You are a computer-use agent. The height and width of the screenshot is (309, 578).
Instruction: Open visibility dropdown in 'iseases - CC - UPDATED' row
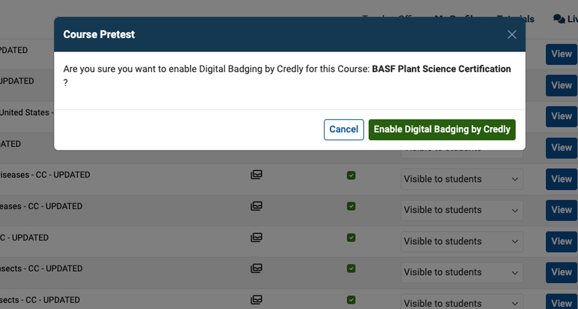point(462,179)
